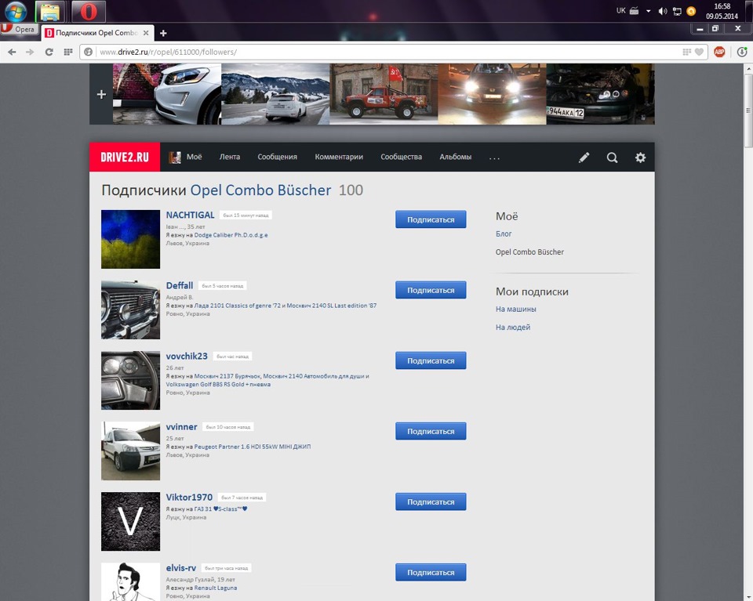Open the red truck with flag photo
This screenshot has width=753, height=601.
(x=384, y=94)
